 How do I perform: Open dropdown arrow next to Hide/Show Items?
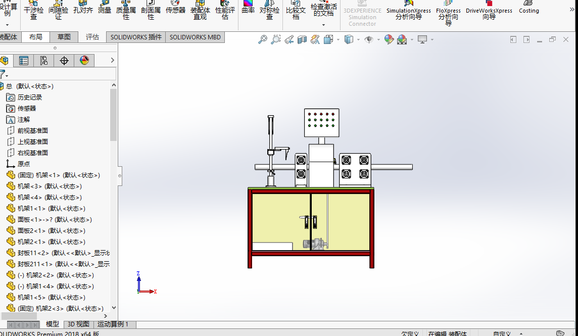(378, 39)
